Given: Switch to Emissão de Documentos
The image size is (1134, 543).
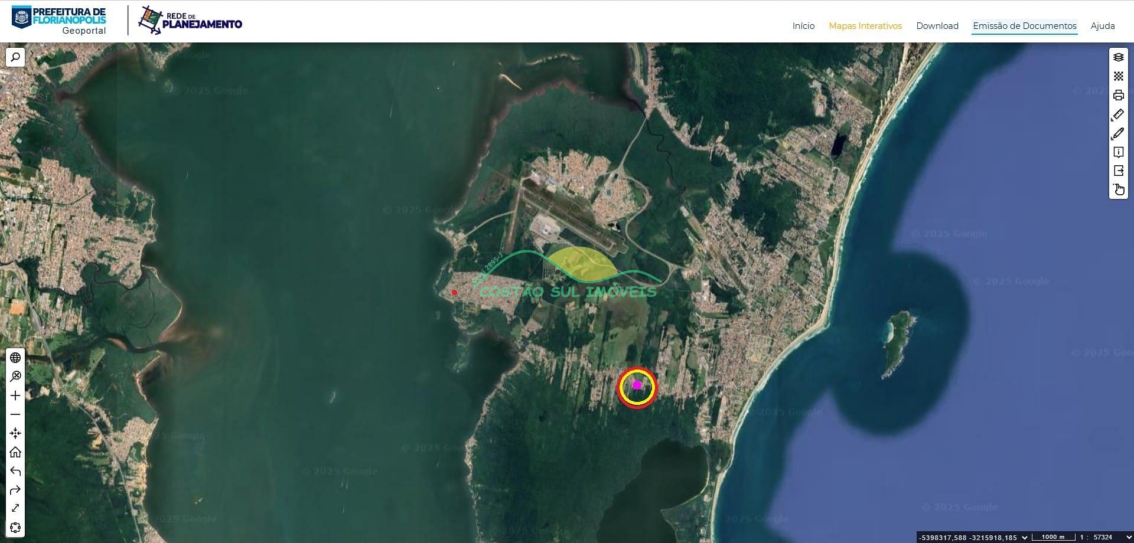Looking at the screenshot, I should click(x=1024, y=26).
